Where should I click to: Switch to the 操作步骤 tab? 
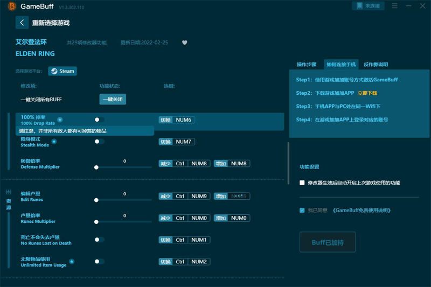point(307,64)
